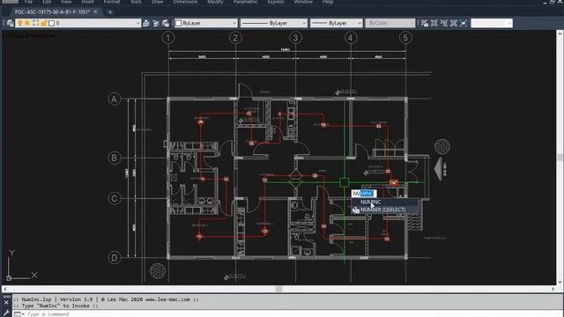Viewport: 564px width, 317px height.
Task: Open the Insert menu
Action: [x=87, y=2]
